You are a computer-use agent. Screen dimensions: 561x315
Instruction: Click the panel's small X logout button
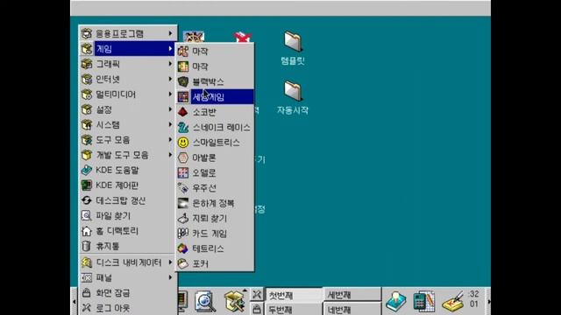click(x=257, y=295)
